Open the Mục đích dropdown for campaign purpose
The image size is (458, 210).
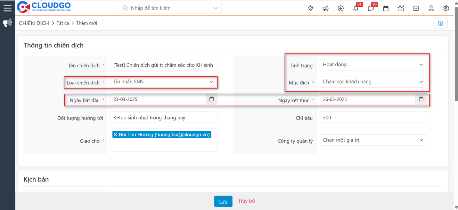(x=421, y=82)
